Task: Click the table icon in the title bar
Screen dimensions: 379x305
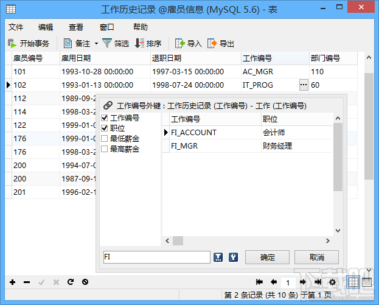Action: point(10,9)
